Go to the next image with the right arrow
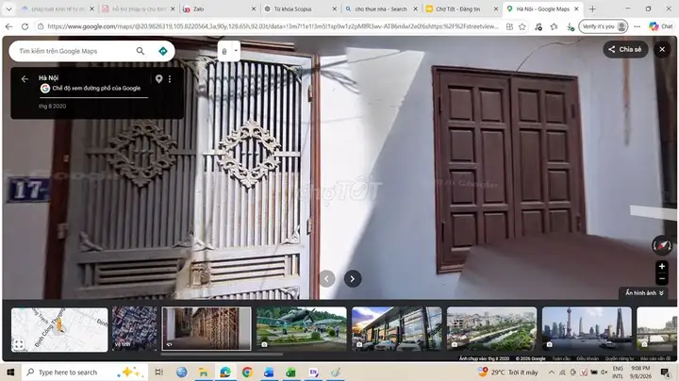Image resolution: width=679 pixels, height=381 pixels. coord(353,279)
